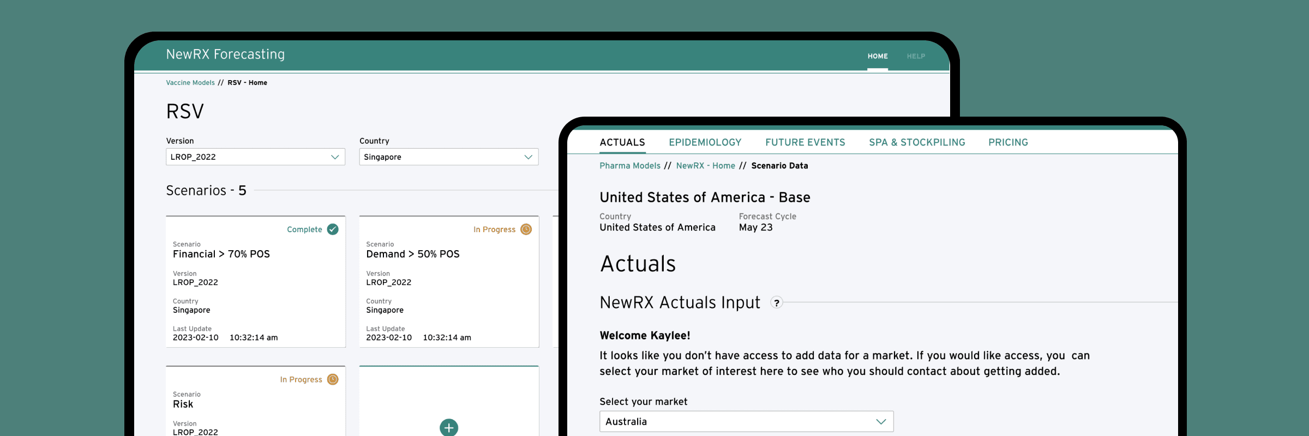Follow the Pharma Models breadcrumb link
This screenshot has width=1309, height=436.
tap(630, 166)
